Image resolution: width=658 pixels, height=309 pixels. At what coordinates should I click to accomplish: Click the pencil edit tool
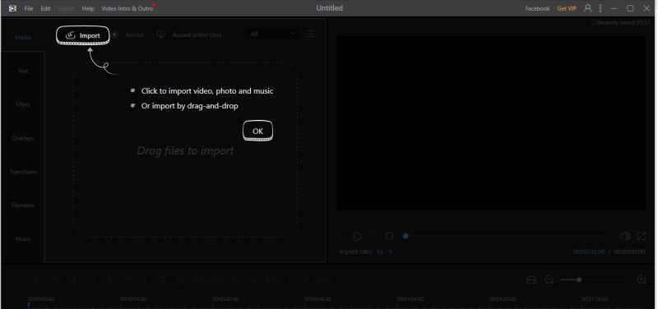click(x=92, y=279)
